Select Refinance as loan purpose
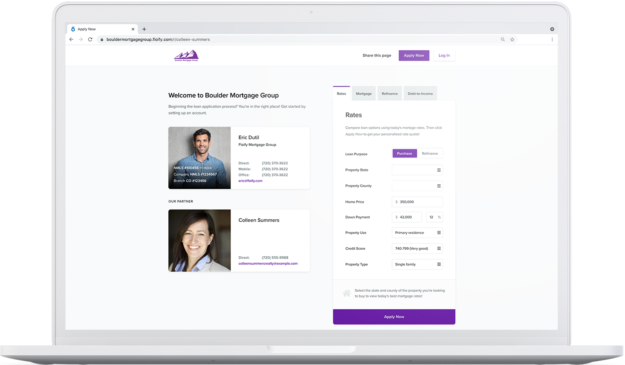 tap(430, 154)
